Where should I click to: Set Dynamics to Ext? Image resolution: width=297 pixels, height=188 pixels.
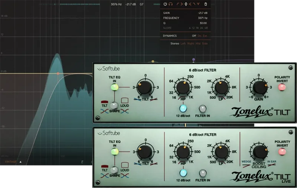(205, 36)
